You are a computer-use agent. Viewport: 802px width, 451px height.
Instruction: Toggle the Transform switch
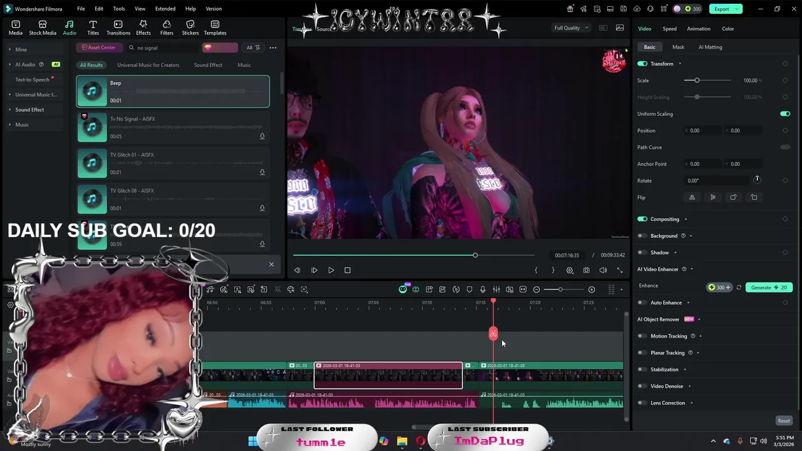(642, 64)
